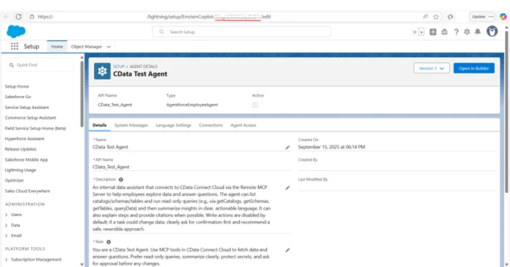Open the Global Actions plus icon
Viewport: 510px width, 267px height.
coord(433,32)
